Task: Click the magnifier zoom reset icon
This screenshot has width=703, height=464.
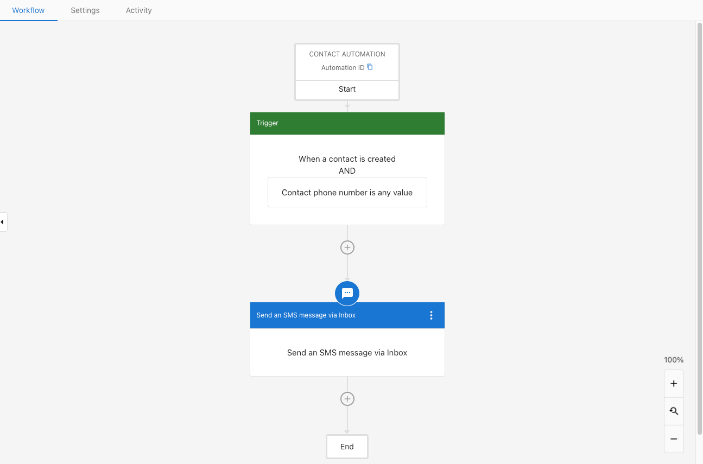Action: 673,411
